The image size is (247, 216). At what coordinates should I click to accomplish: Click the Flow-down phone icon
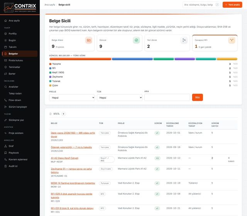pos(5,100)
